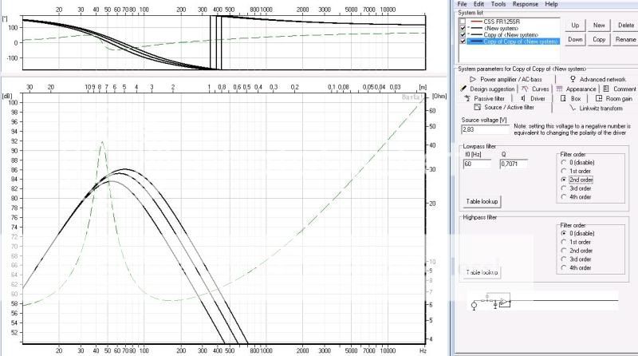
Task: Select highpass 1st order filter radio button
Action: [x=561, y=241]
